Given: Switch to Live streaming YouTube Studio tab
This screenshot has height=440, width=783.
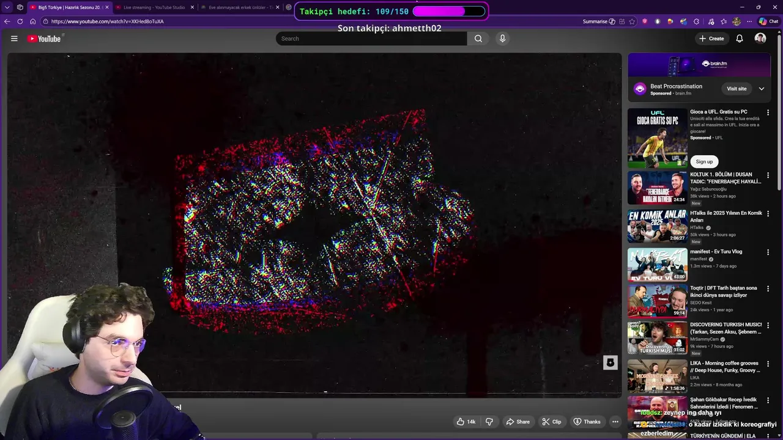Looking at the screenshot, I should (x=154, y=7).
